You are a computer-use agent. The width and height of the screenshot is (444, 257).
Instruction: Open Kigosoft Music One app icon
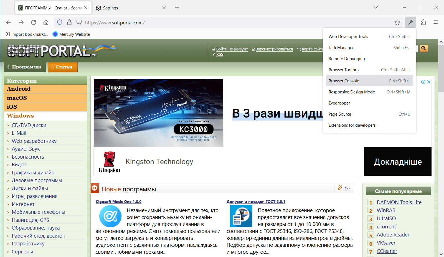pyautogui.click(x=110, y=216)
